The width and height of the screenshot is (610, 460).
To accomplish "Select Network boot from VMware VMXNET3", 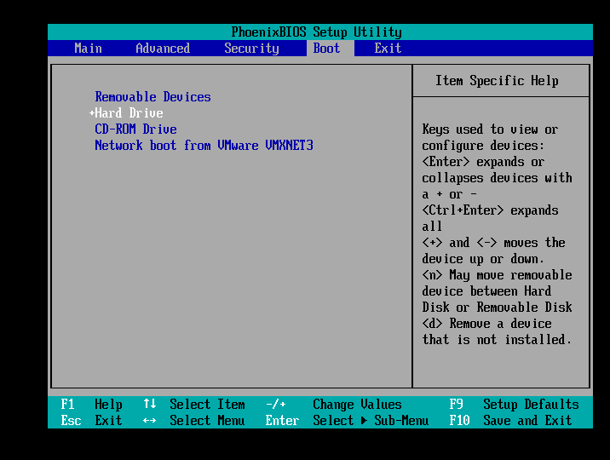I will click(x=204, y=146).
